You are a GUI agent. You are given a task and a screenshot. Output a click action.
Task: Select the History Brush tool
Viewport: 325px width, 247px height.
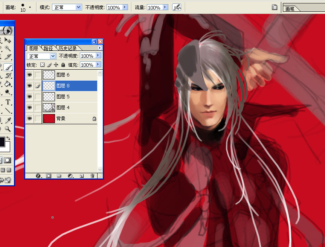[x=8, y=76]
